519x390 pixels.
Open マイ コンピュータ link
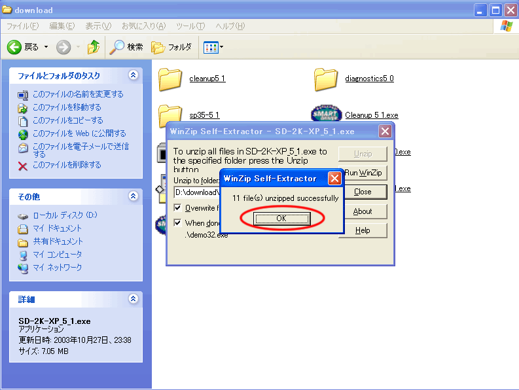coord(57,255)
